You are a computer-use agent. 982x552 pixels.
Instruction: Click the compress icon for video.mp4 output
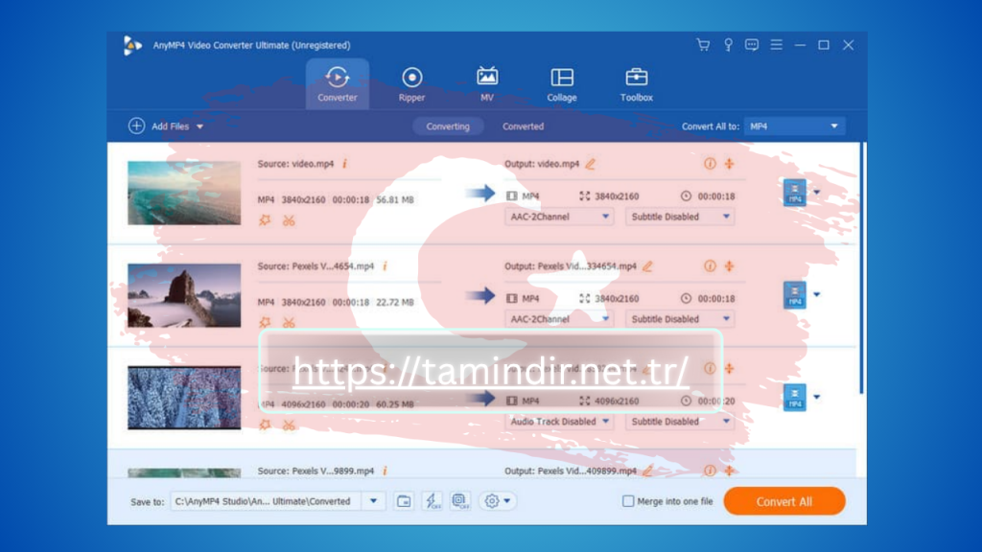click(x=730, y=163)
